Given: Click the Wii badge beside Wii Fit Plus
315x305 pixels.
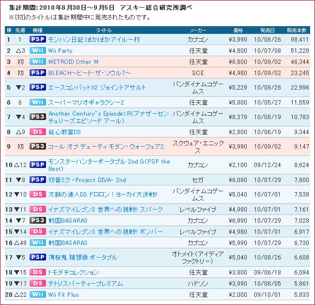Looking at the screenshot, I should [x=38, y=294].
